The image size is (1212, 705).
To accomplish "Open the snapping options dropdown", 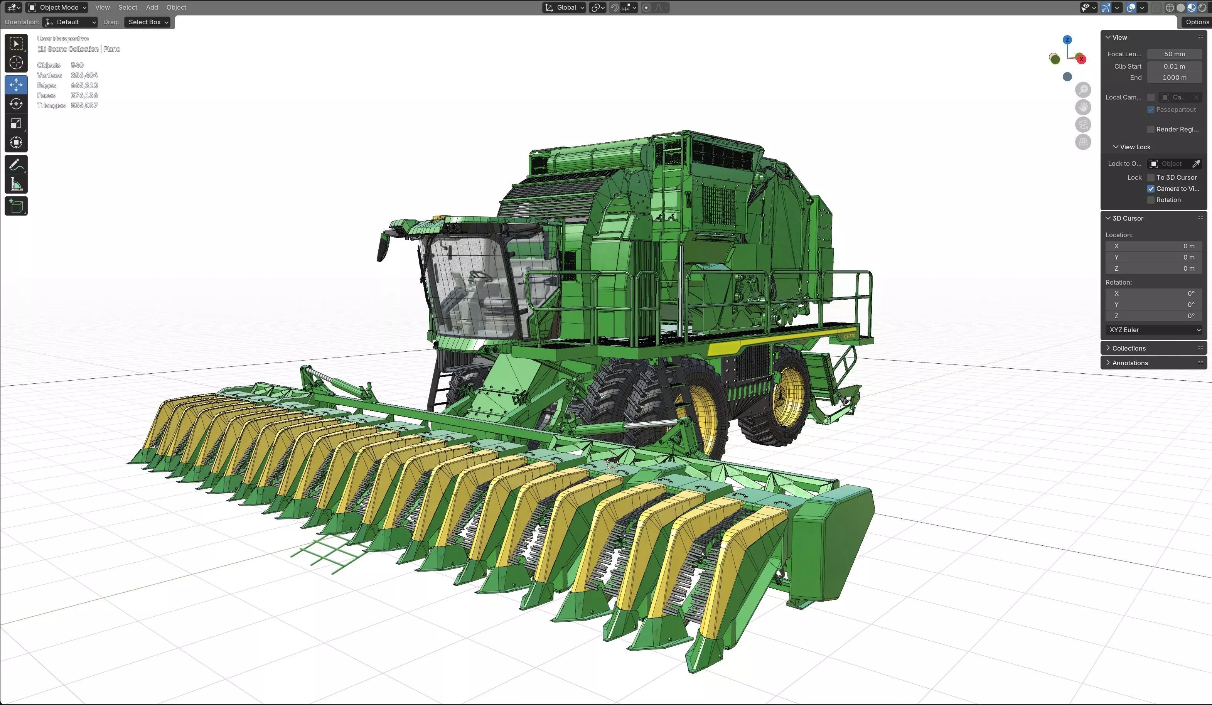I will point(630,8).
